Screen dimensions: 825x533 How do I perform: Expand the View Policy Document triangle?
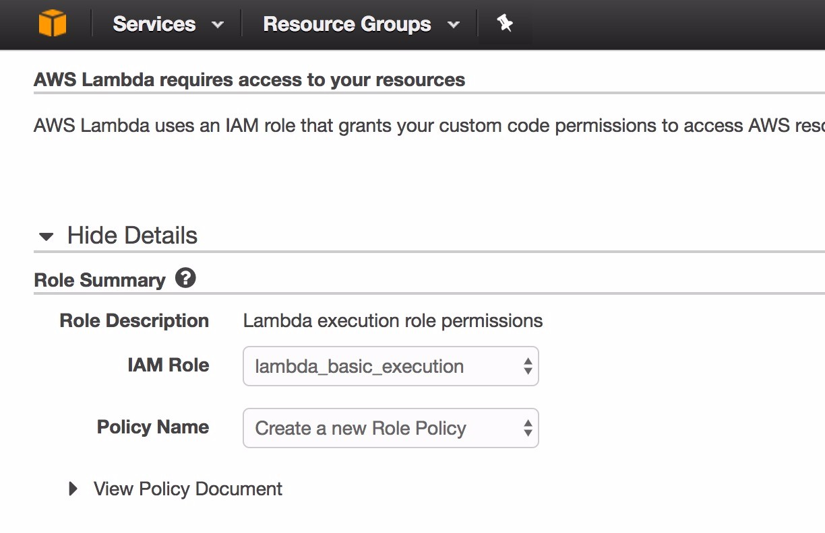tap(73, 489)
